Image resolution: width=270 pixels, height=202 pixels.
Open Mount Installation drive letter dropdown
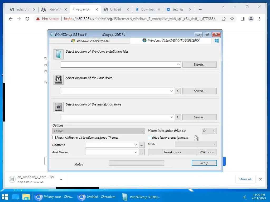[209, 131]
